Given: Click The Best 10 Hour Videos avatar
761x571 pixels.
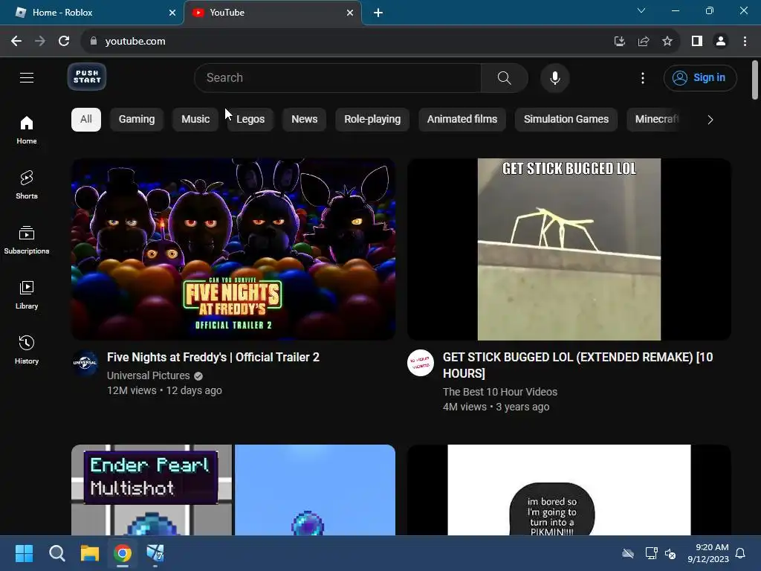Looking at the screenshot, I should pos(421,363).
